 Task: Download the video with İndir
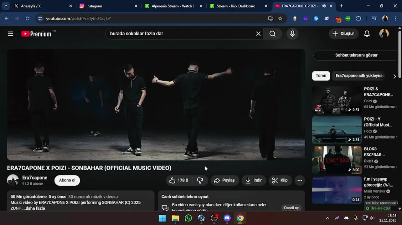click(x=254, y=180)
